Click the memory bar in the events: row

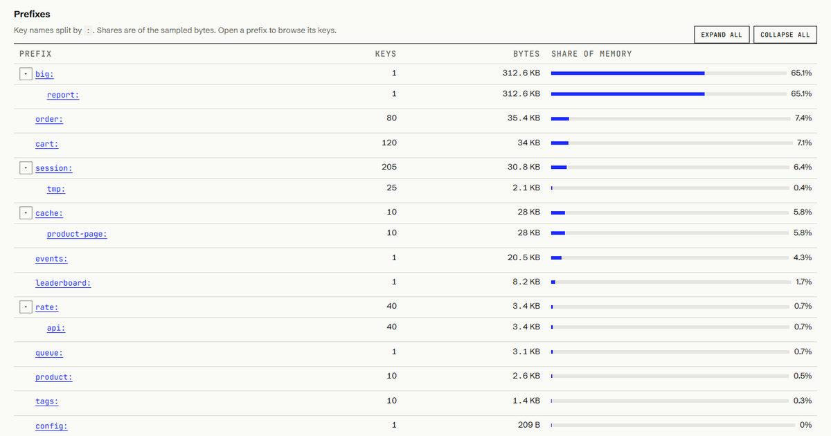click(670, 257)
